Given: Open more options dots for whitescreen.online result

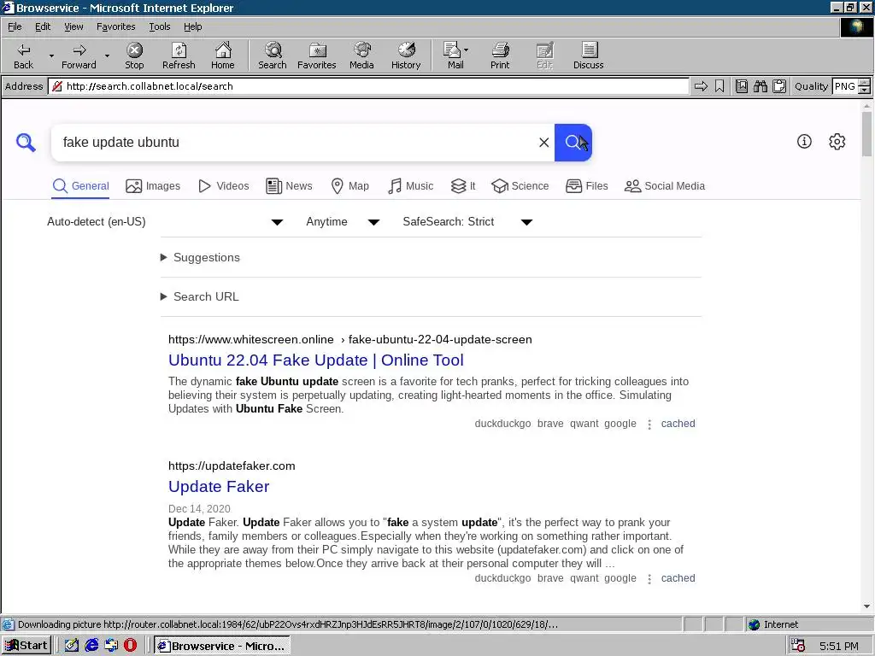Looking at the screenshot, I should 649,424.
